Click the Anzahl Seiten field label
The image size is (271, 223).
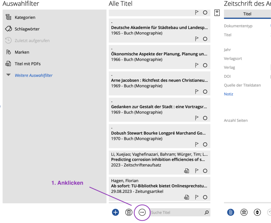[236, 120]
